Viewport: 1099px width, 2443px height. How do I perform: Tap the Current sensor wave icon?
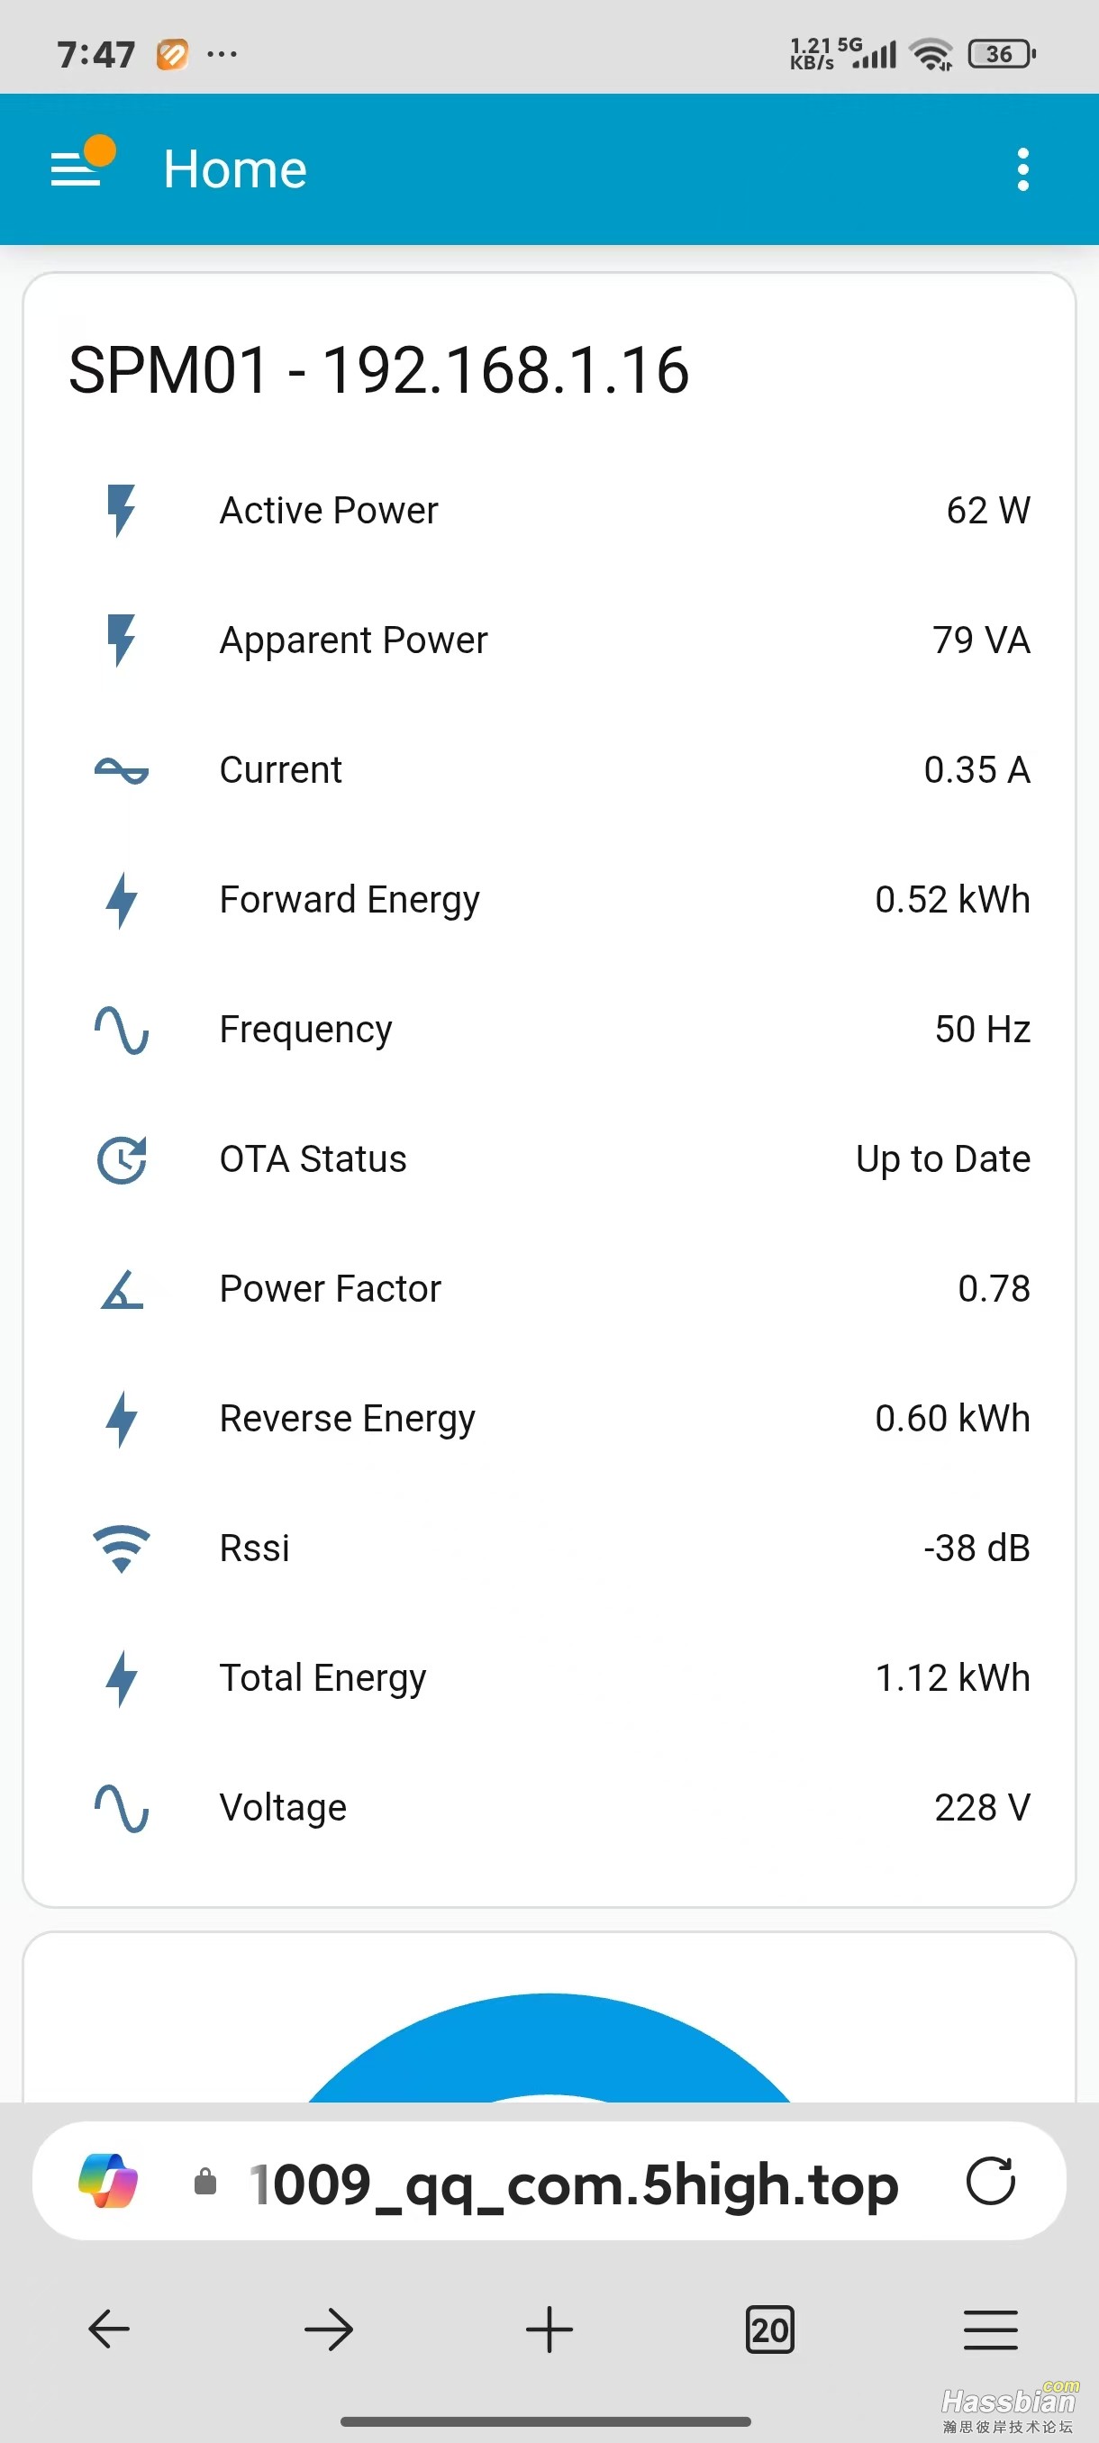(122, 770)
